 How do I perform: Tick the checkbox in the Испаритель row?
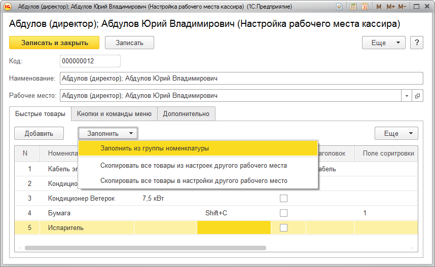pos(284,227)
